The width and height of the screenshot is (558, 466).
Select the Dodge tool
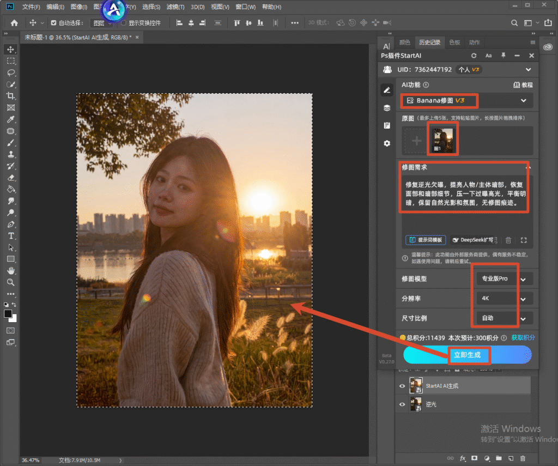pos(11,213)
